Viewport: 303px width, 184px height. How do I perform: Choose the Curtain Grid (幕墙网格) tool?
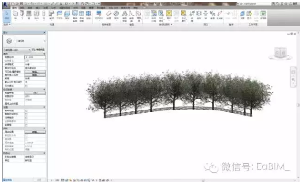point(82,16)
